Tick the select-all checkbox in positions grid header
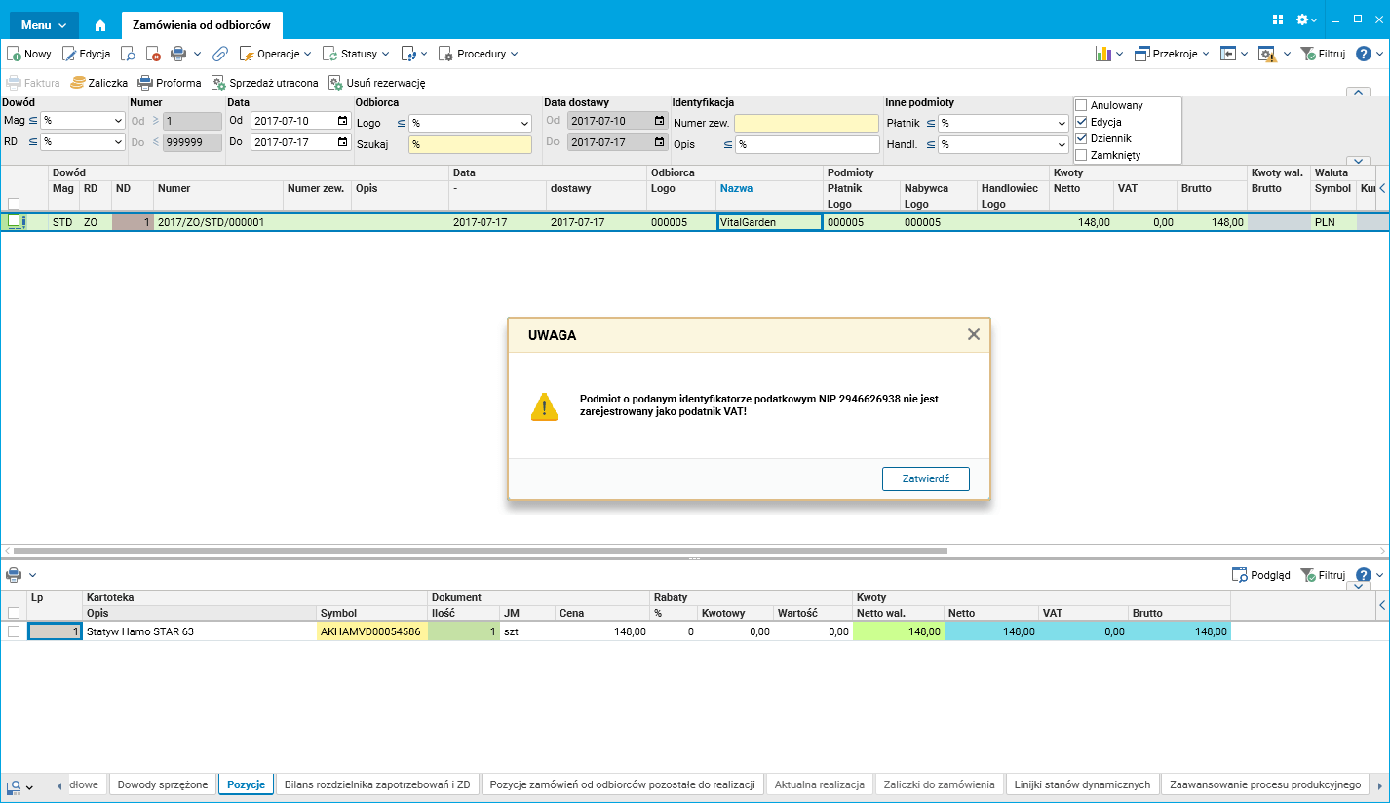 (x=14, y=613)
